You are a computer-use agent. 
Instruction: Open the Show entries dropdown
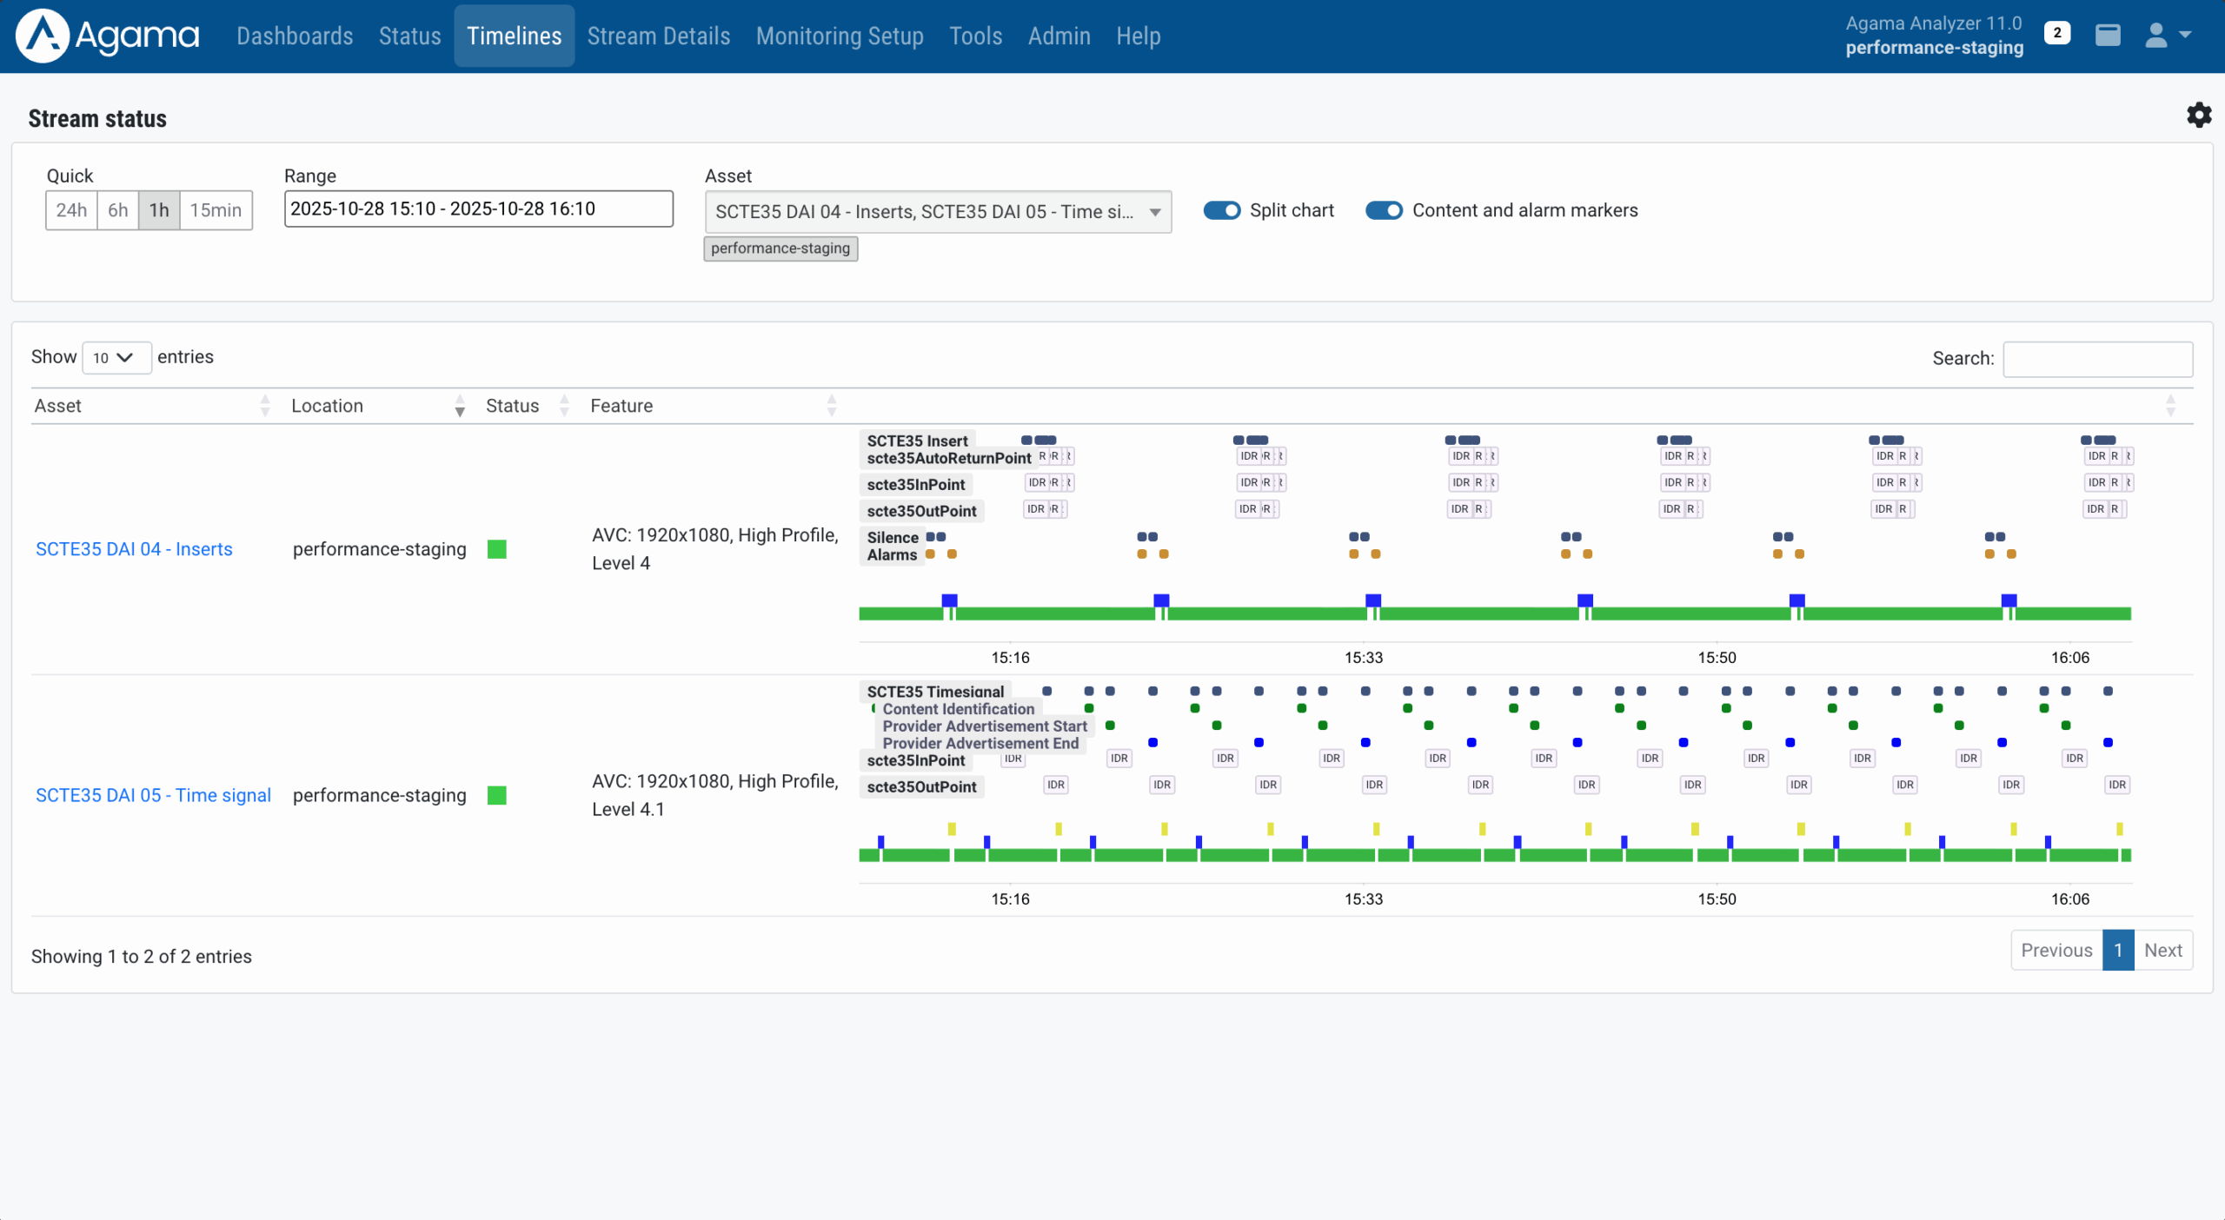coord(116,357)
